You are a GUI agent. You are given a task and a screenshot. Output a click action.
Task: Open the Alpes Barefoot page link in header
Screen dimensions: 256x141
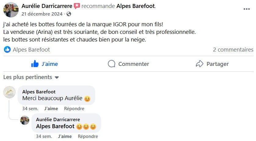[136, 6]
